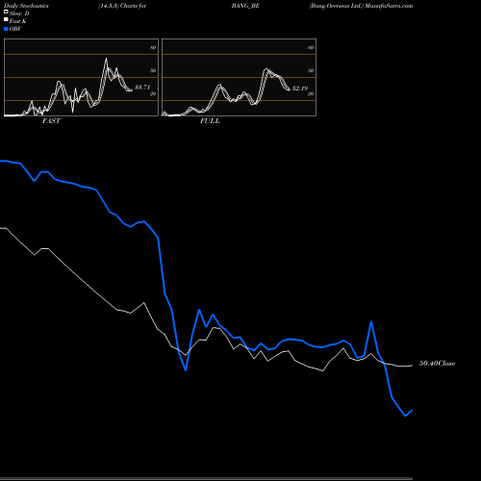Click the 80 level label in FULL chart
The height and width of the screenshot is (481, 481).
point(311,47)
